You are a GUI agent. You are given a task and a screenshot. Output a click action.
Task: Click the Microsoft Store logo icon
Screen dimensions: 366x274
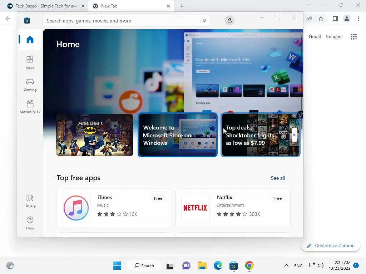click(27, 20)
